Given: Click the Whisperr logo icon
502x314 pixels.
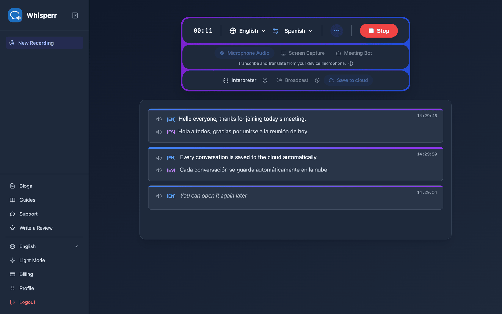Looking at the screenshot, I should click(x=15, y=15).
